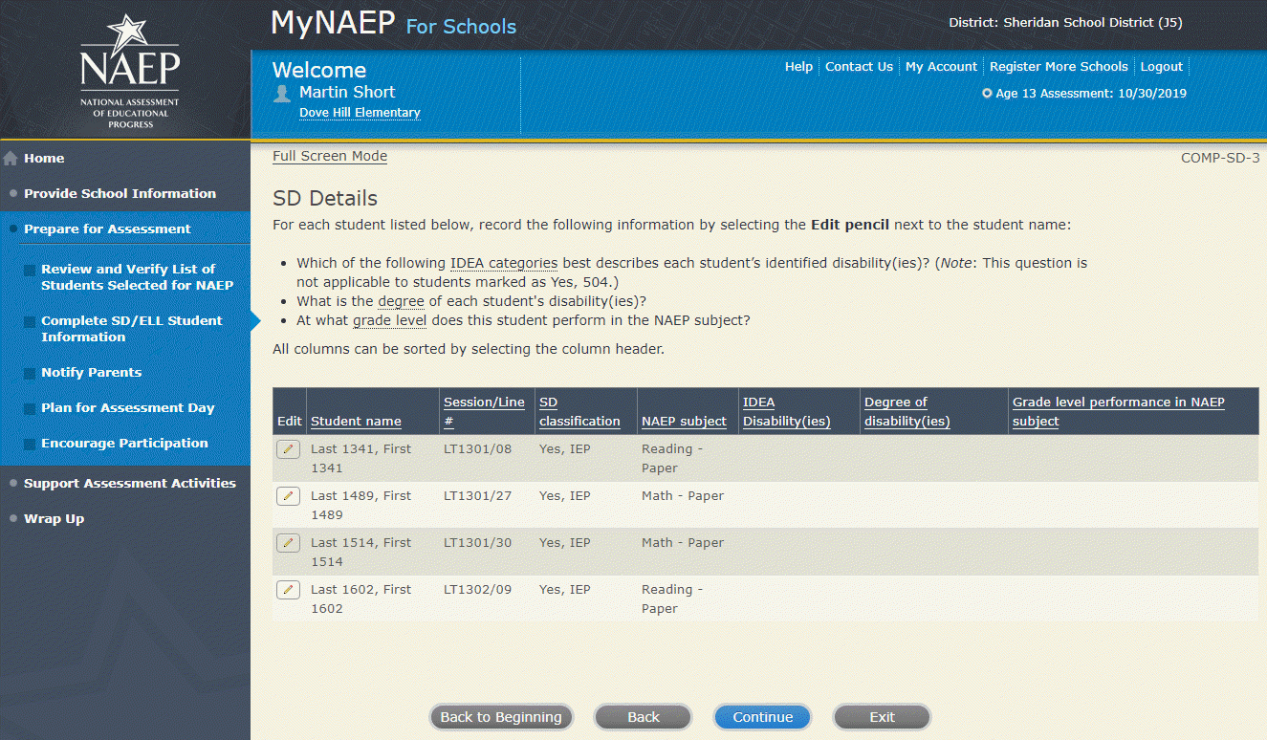The height and width of the screenshot is (740, 1267).
Task: Select the Age 13 Assessment radio button
Action: [987, 94]
